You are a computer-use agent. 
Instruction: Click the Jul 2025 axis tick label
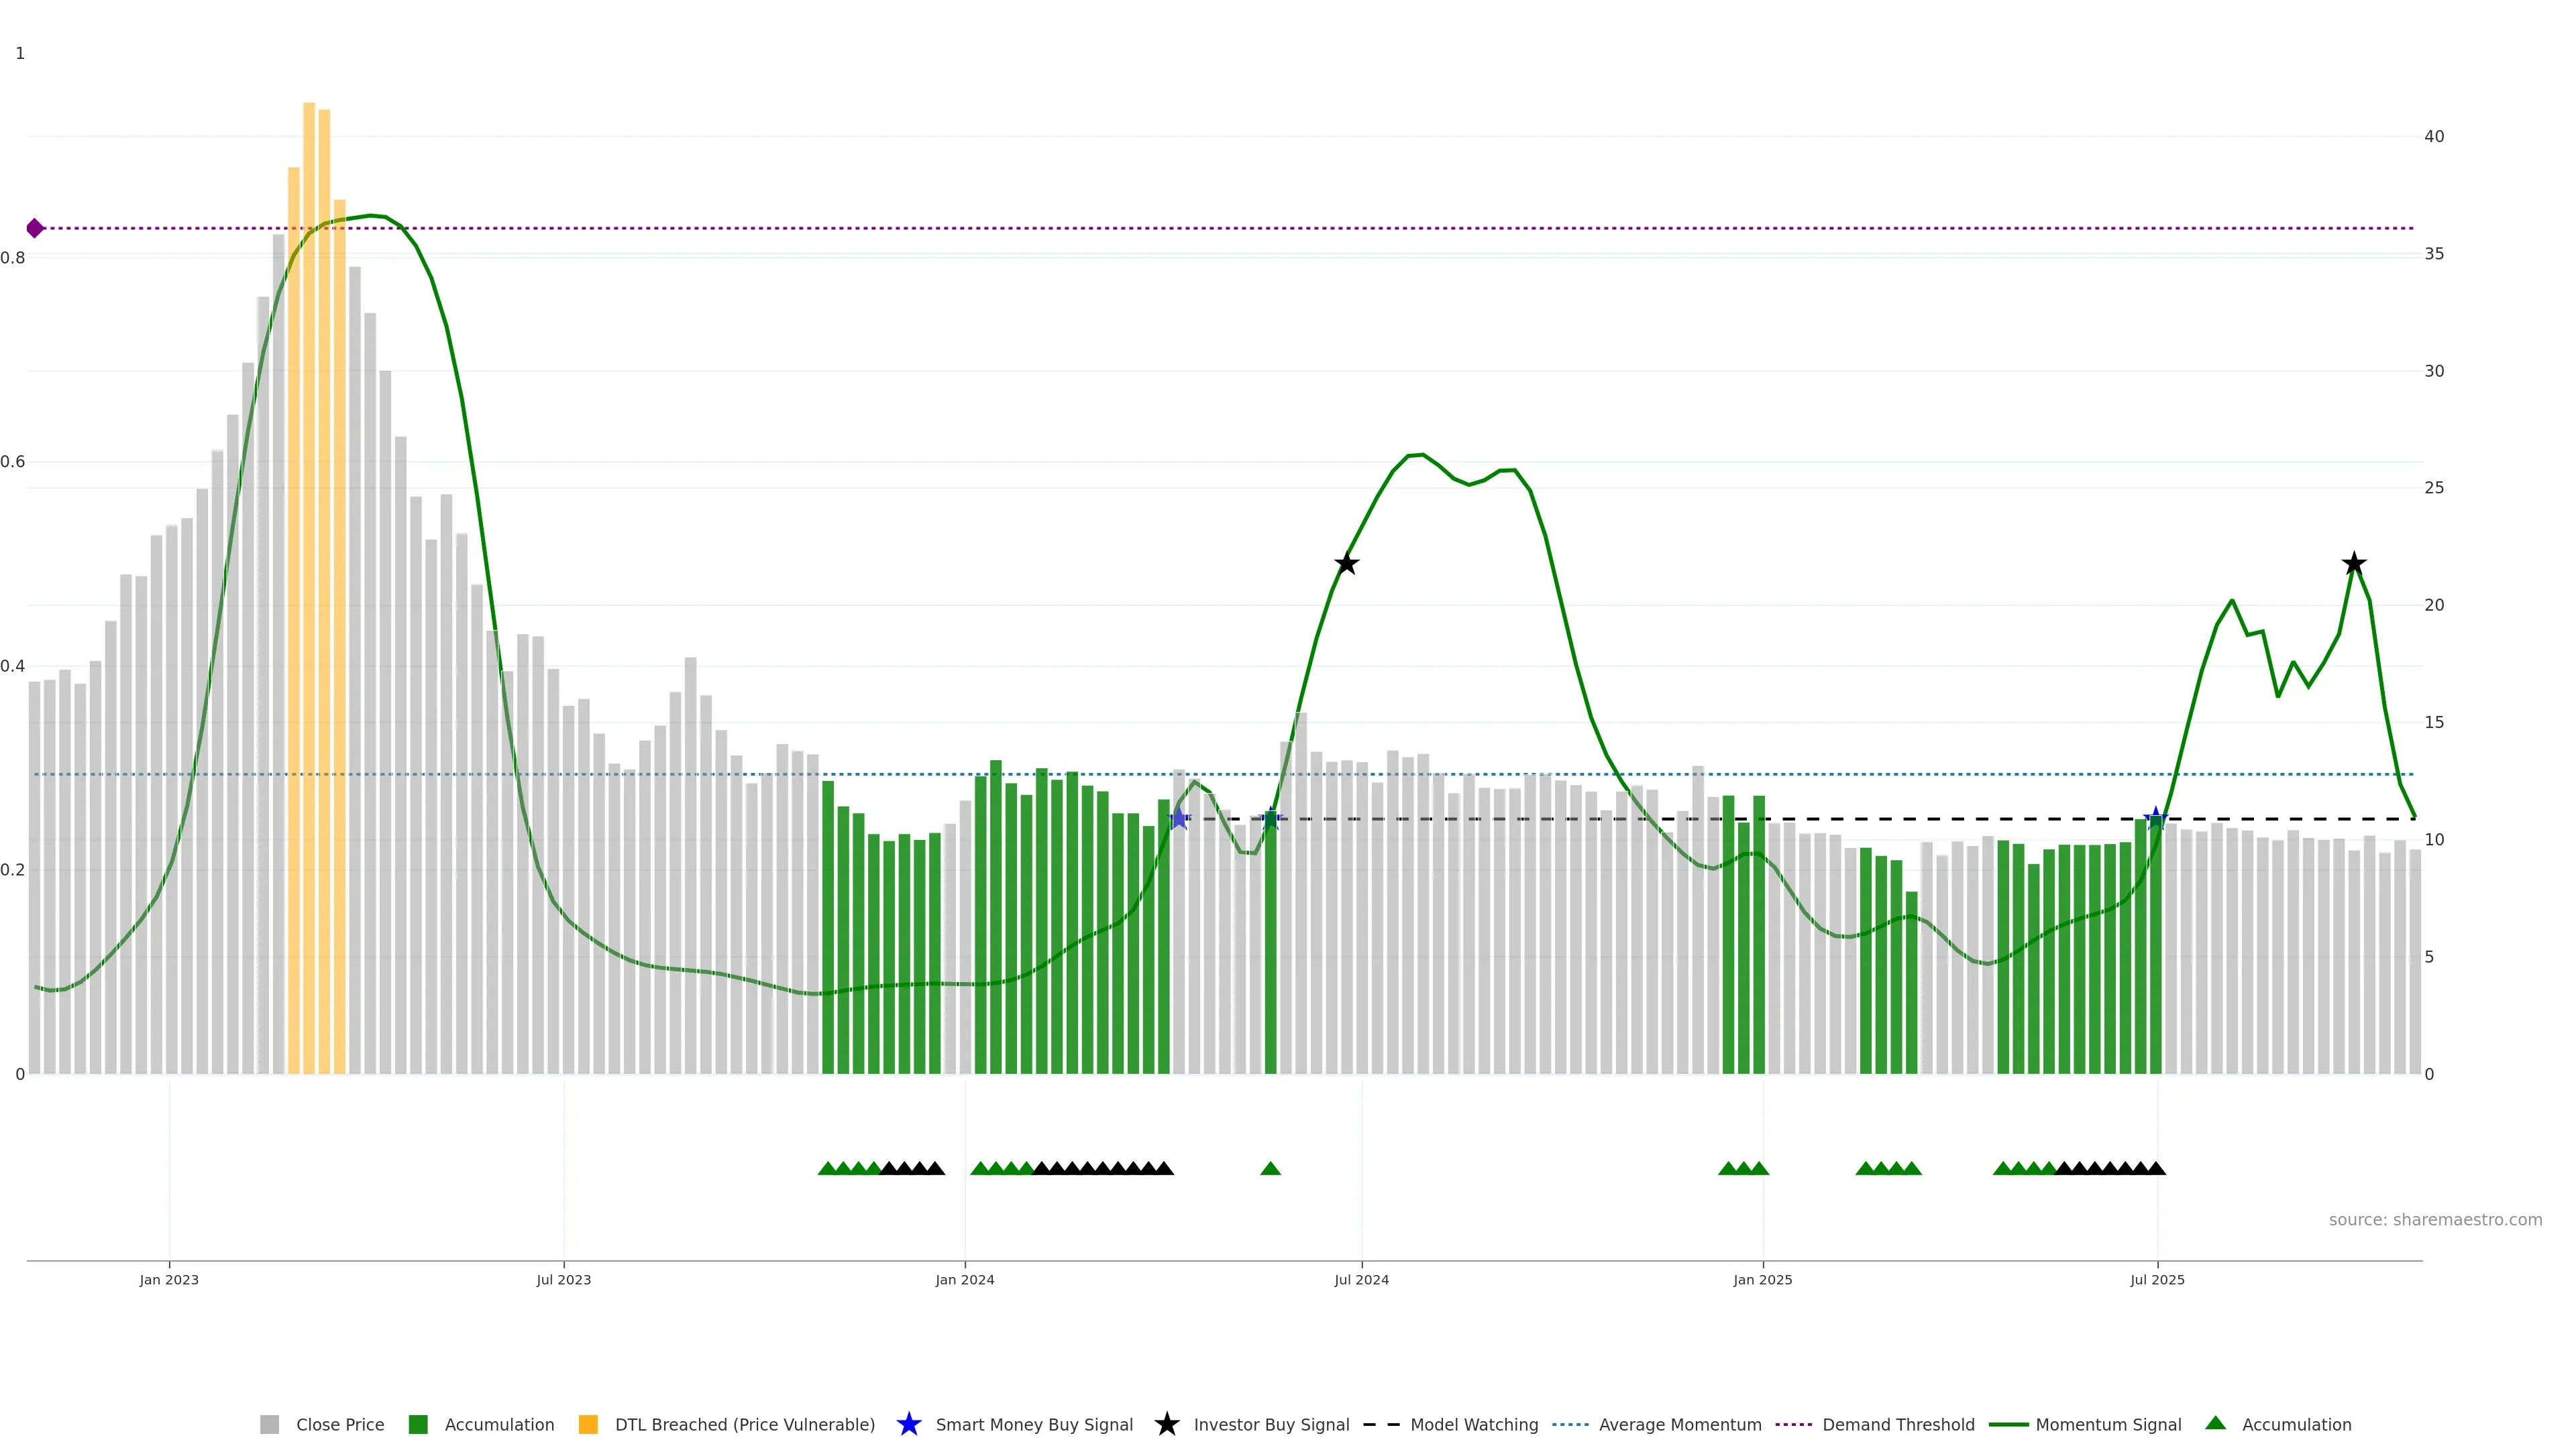[x=2157, y=1279]
